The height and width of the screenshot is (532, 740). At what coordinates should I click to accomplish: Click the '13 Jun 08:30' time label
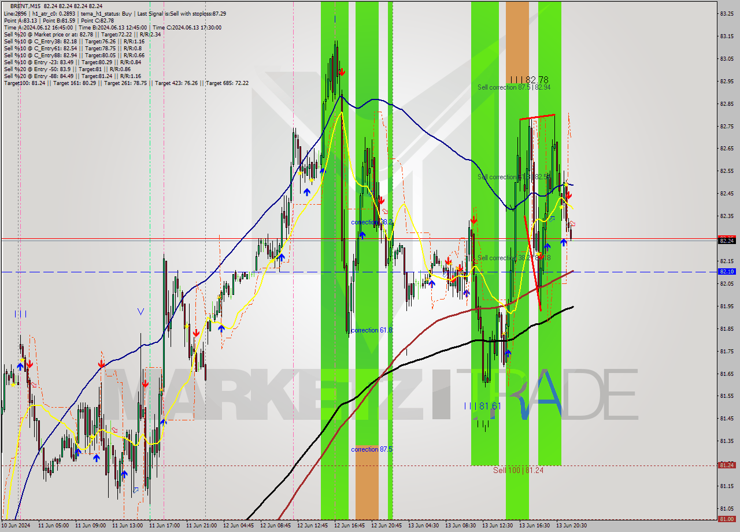pos(460,526)
